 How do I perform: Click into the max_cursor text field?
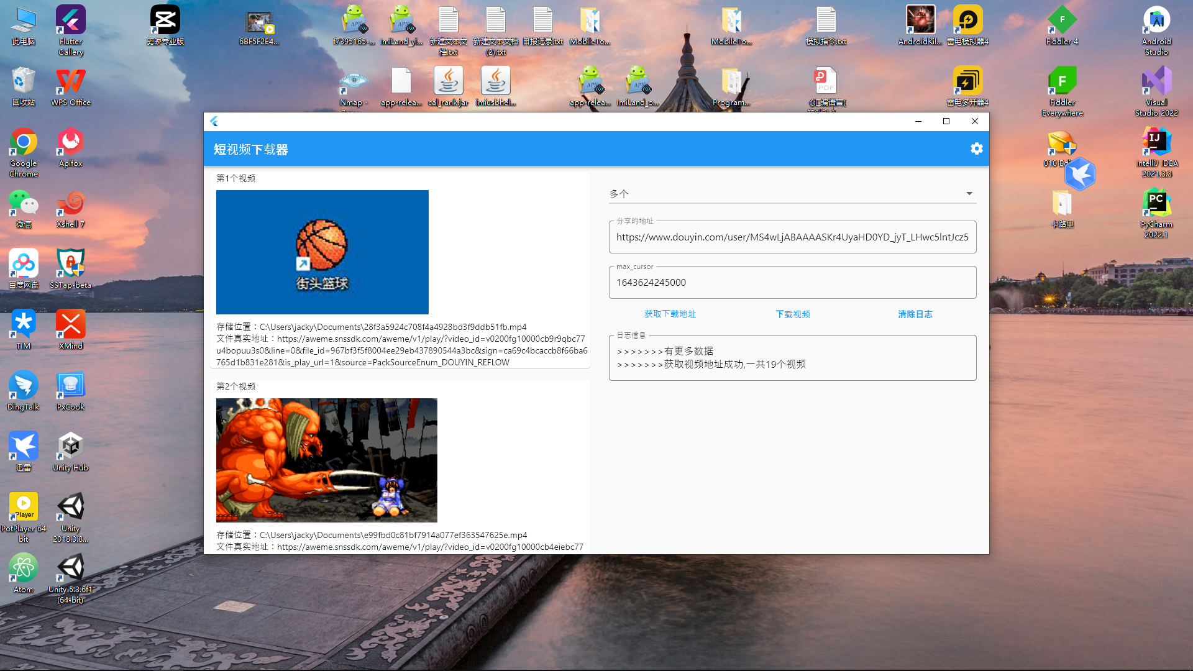pos(792,283)
